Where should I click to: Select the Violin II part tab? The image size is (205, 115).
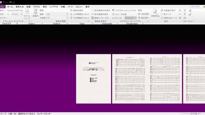point(57,24)
